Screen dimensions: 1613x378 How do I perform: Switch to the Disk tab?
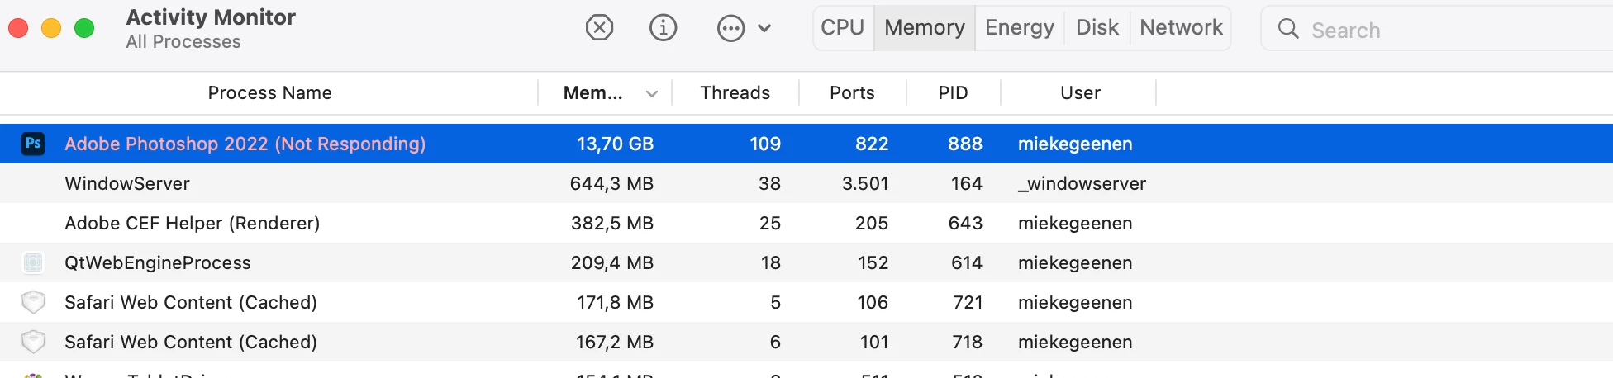pyautogui.click(x=1097, y=27)
